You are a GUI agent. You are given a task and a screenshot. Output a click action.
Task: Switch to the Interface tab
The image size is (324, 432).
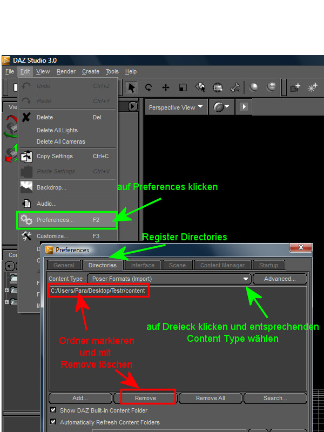(x=143, y=265)
